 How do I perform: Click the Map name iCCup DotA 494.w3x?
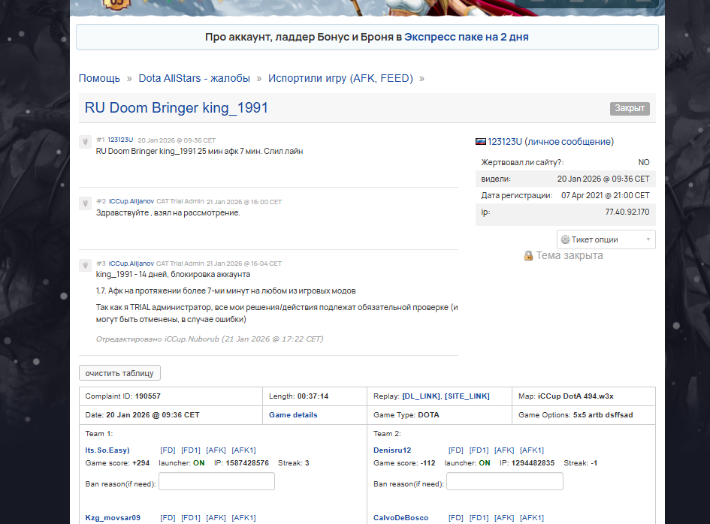(576, 396)
